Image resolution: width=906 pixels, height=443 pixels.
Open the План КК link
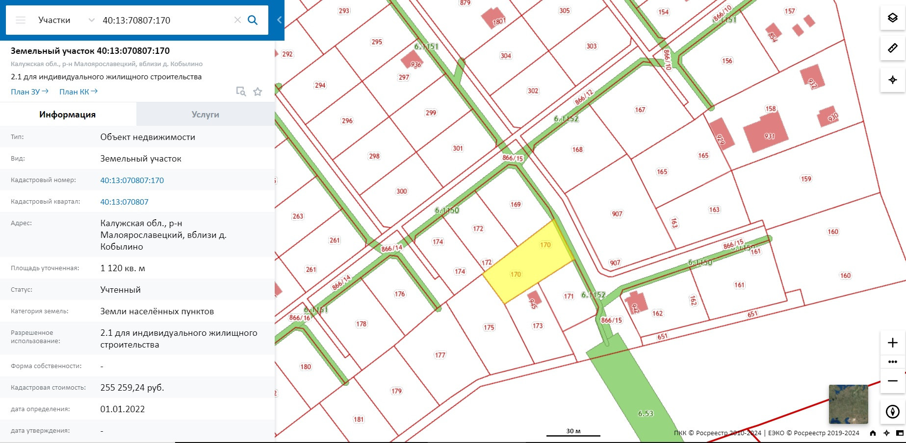pyautogui.click(x=78, y=92)
